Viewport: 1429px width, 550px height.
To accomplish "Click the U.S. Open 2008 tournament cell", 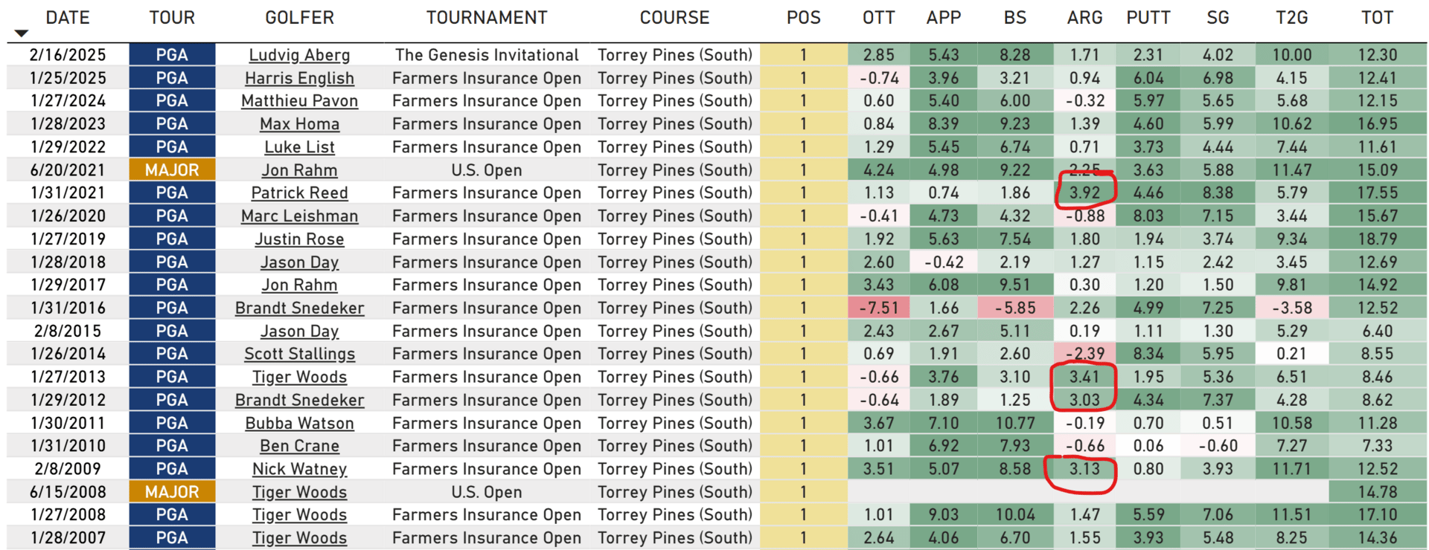I will click(x=487, y=492).
